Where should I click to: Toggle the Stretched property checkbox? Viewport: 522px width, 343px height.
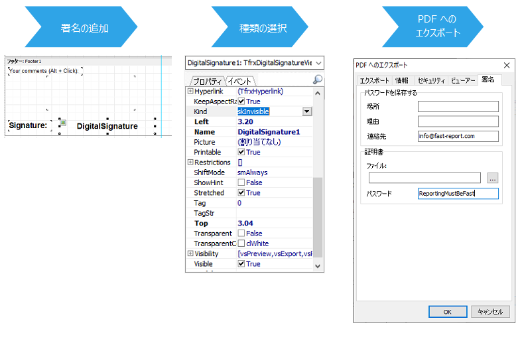(x=241, y=192)
